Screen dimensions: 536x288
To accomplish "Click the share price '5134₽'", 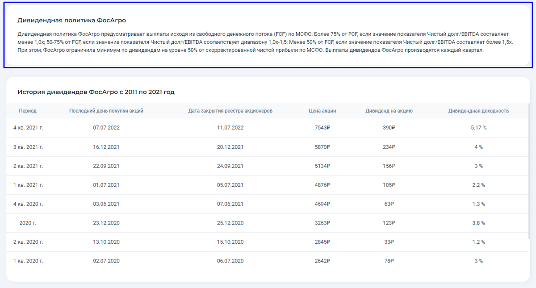I will pos(322,166).
